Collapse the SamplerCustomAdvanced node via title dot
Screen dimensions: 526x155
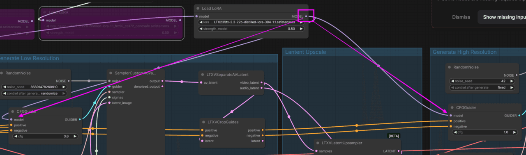coord(111,73)
